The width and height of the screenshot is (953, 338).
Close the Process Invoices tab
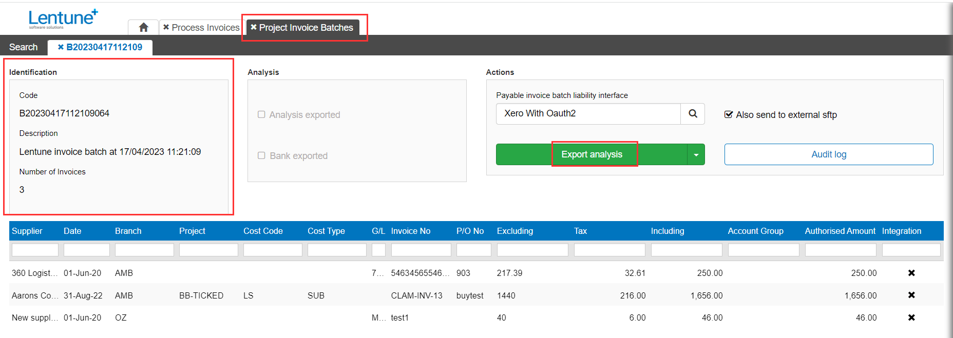(166, 27)
